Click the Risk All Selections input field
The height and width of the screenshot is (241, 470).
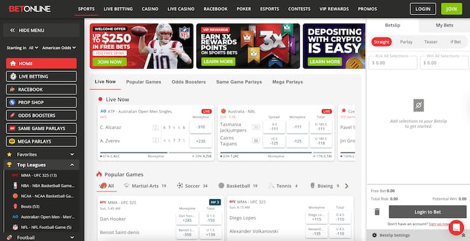click(x=393, y=63)
